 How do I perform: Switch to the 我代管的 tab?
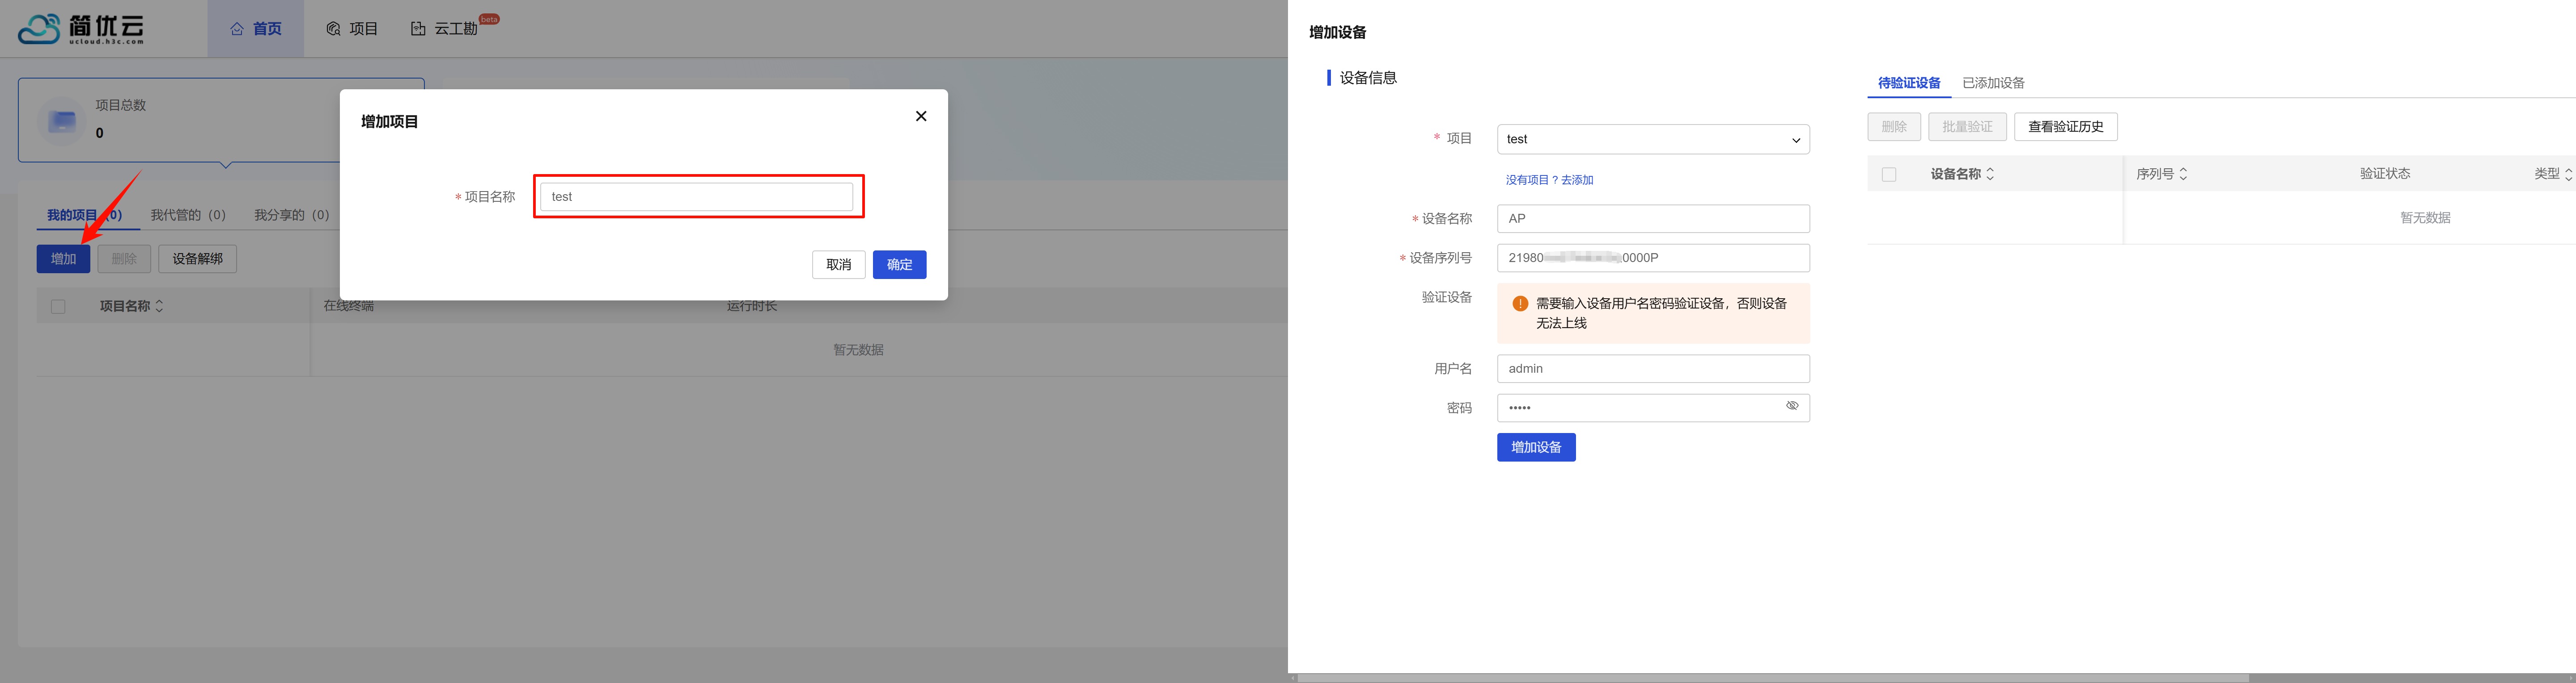coord(189,215)
